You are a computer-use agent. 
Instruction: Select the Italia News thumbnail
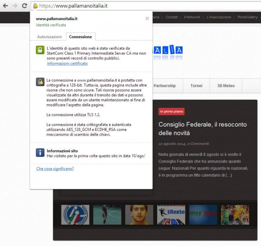pos(171,215)
